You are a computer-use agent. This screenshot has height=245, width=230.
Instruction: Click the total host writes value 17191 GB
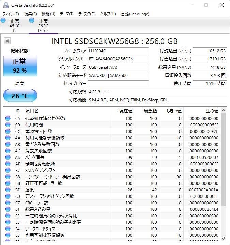[210, 59]
